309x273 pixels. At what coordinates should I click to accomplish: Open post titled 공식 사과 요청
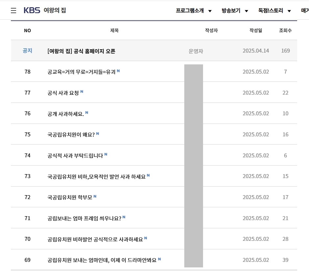pos(63,93)
